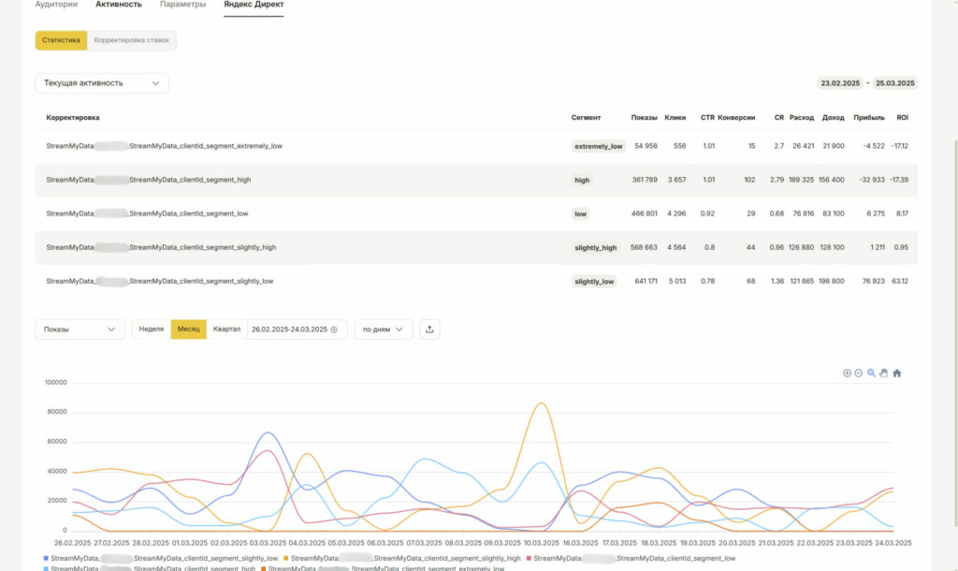This screenshot has height=571, width=958.
Task: Click the CTR column header
Action: coord(707,117)
